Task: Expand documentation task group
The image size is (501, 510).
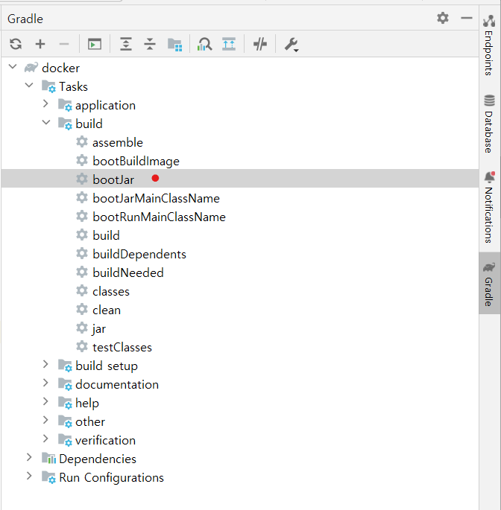Action: tap(45, 383)
